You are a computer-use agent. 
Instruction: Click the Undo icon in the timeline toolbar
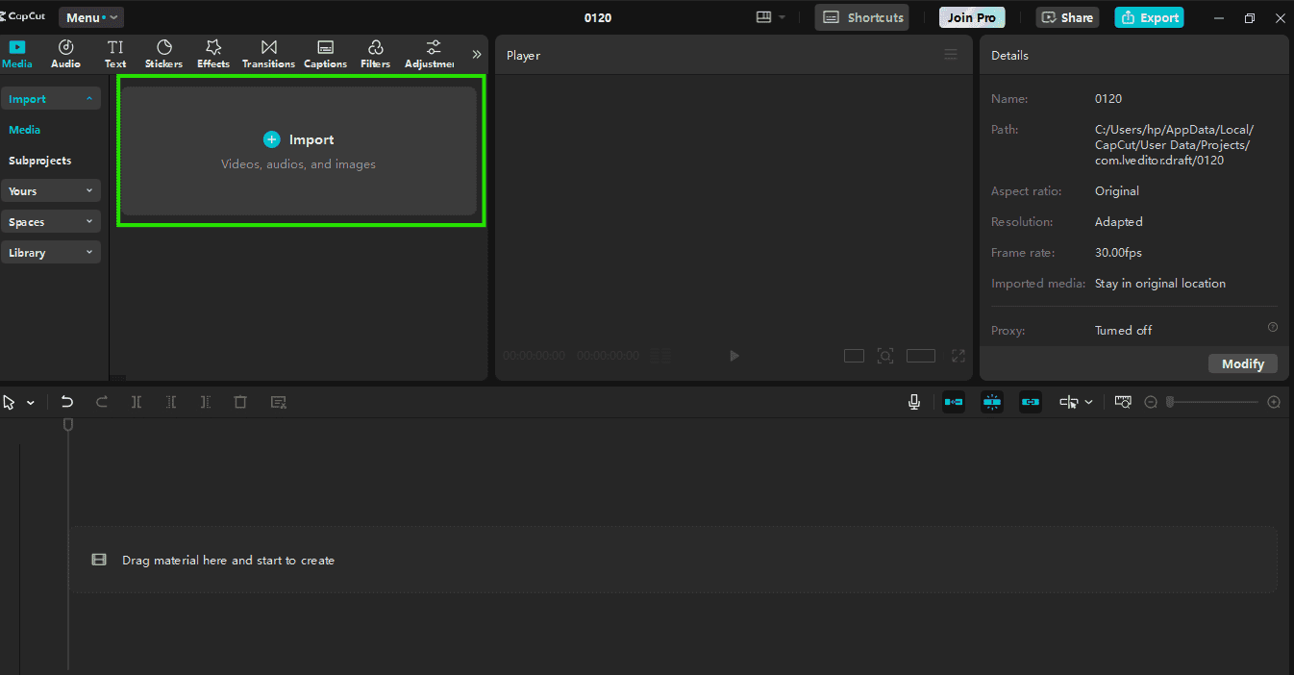[x=66, y=401]
